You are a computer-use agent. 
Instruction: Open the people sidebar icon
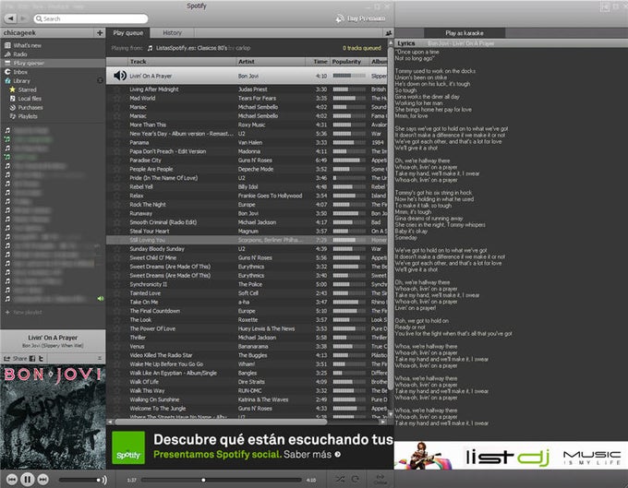[x=388, y=33]
